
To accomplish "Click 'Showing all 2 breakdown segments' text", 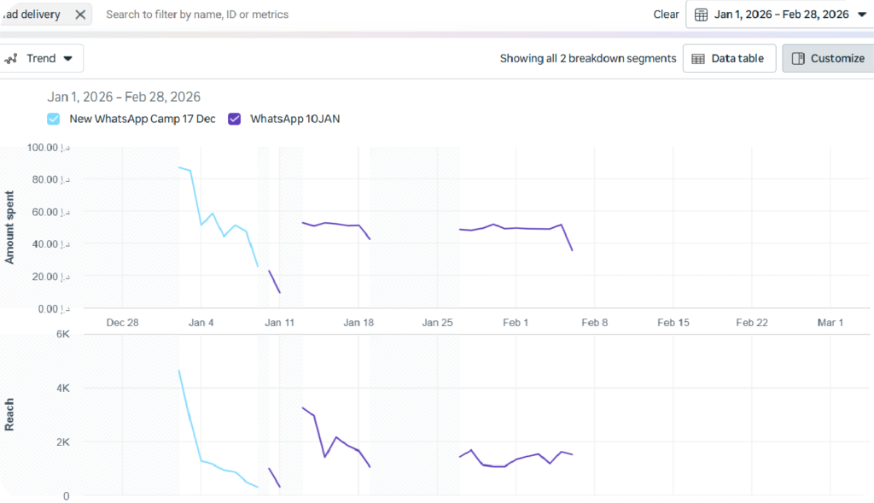I will point(587,59).
